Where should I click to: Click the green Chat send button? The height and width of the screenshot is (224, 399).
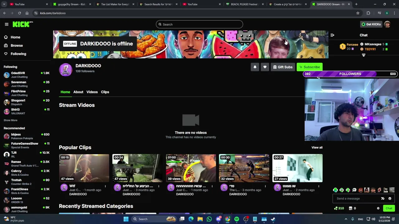tap(389, 208)
